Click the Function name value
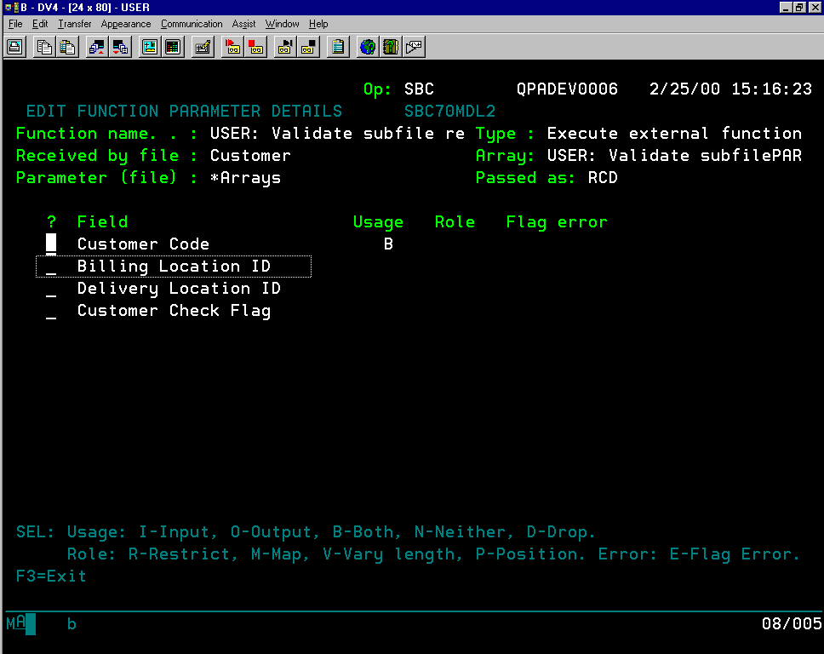 (337, 134)
